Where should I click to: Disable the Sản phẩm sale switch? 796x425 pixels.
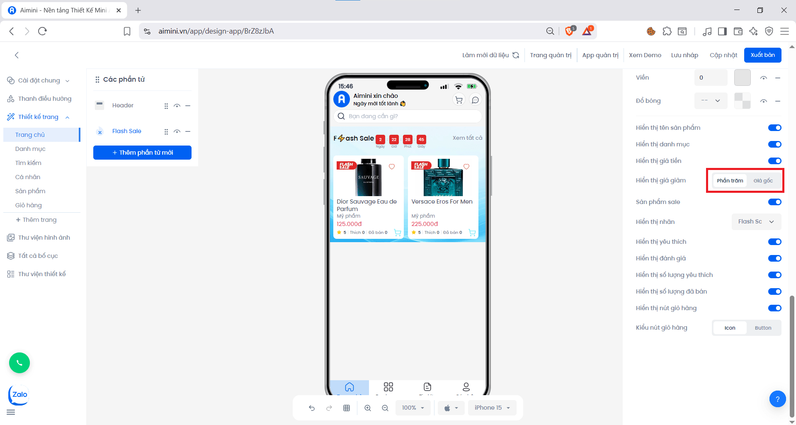coord(774,202)
